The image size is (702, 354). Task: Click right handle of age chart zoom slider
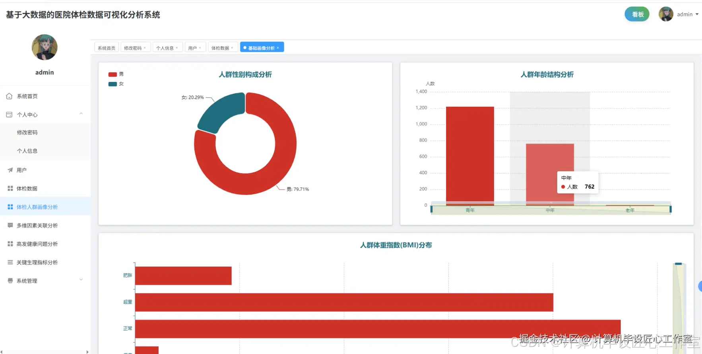(x=671, y=209)
